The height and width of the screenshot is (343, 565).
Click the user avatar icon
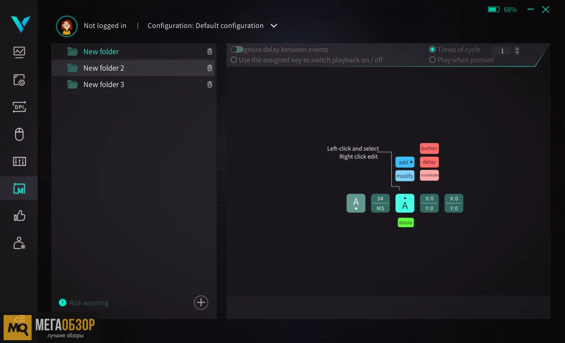(x=67, y=26)
